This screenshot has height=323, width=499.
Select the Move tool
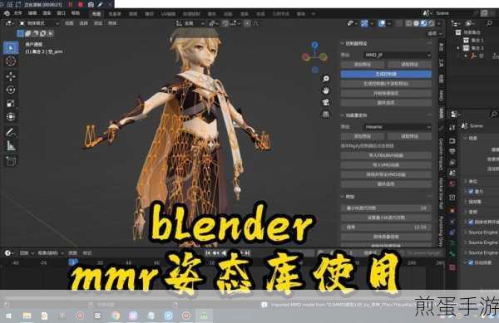tap(11, 76)
